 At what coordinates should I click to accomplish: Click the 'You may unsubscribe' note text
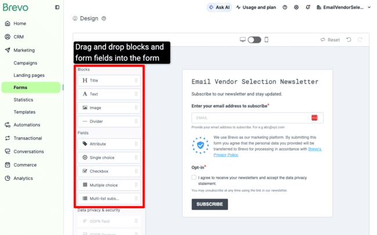pyautogui.click(x=239, y=190)
